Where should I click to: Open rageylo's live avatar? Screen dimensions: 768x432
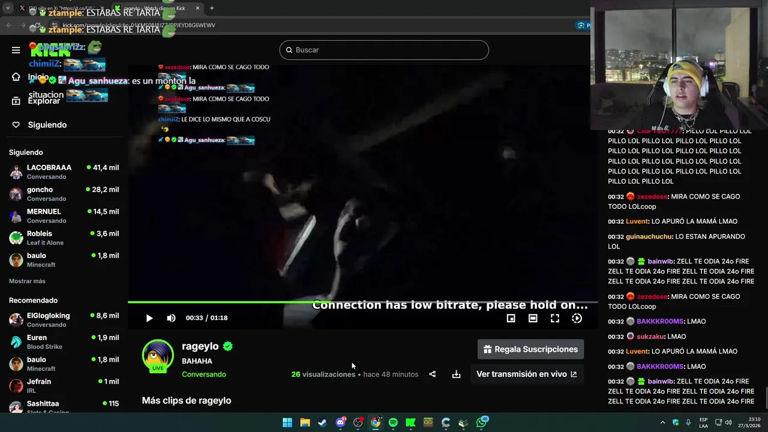[158, 356]
